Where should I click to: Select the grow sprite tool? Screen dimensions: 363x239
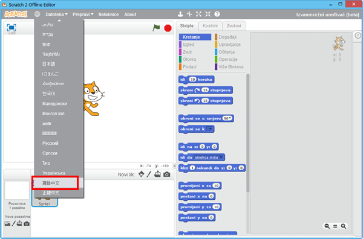[198, 14]
